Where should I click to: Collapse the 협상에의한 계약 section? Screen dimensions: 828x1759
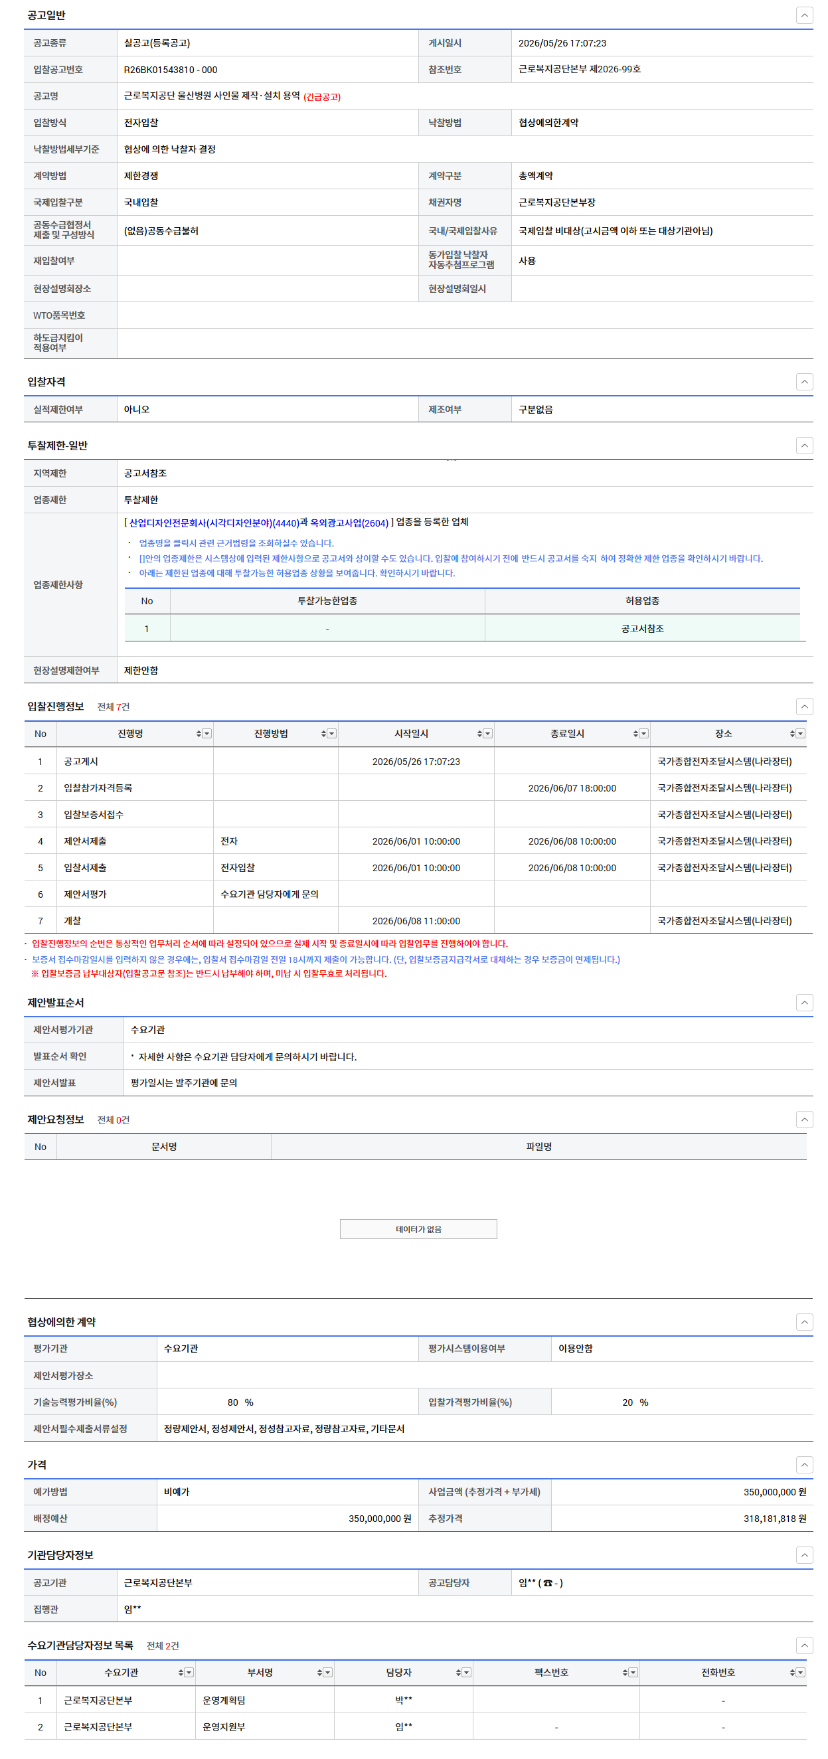pyautogui.click(x=804, y=1322)
